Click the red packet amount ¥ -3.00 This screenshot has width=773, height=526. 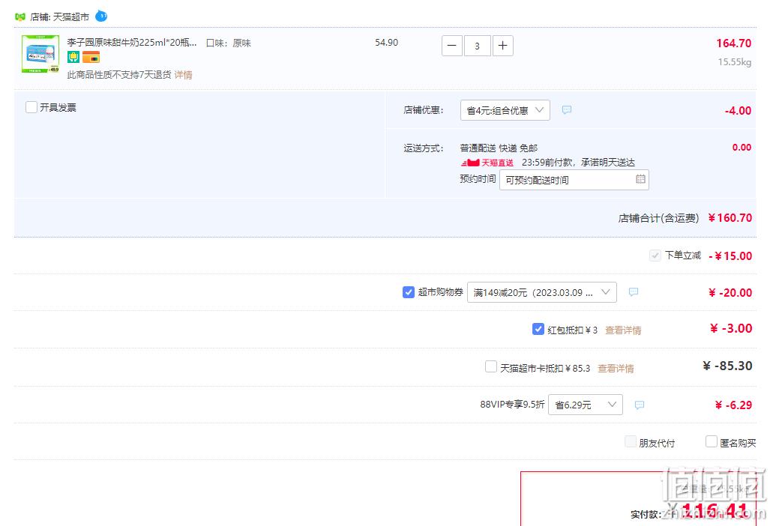point(731,328)
